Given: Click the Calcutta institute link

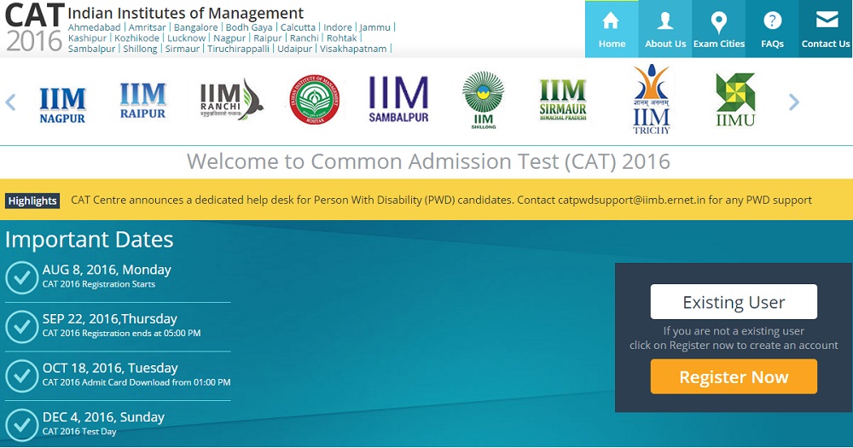Looking at the screenshot, I should 298,27.
